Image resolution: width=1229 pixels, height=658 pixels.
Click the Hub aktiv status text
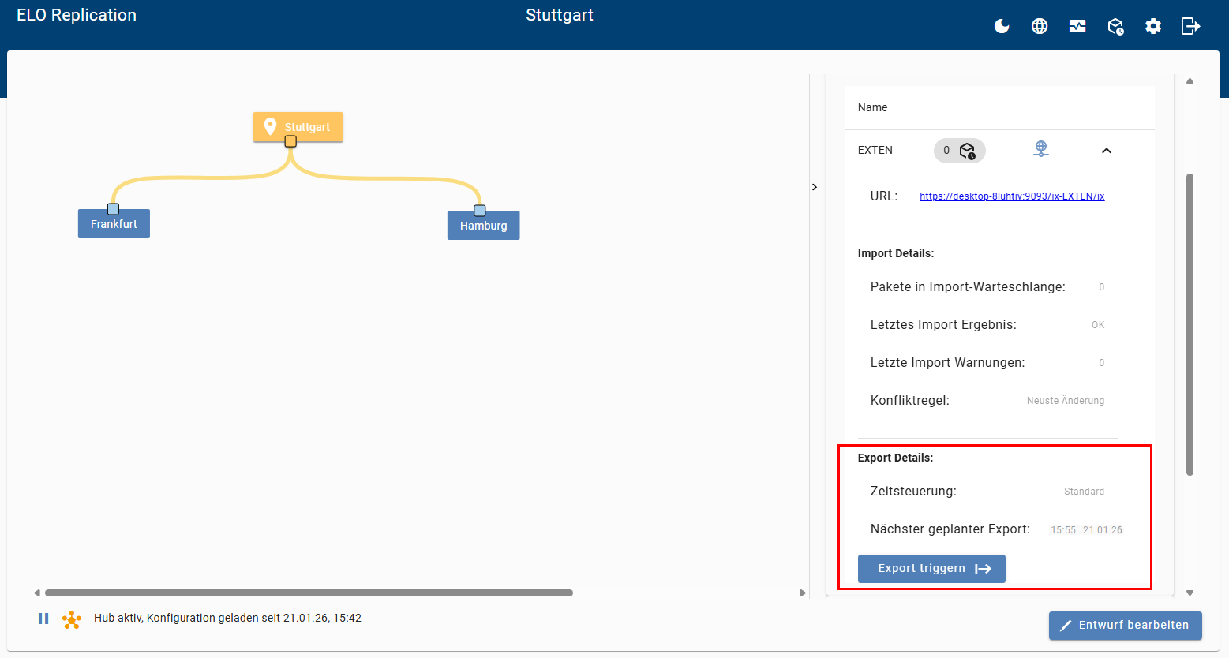click(x=227, y=618)
